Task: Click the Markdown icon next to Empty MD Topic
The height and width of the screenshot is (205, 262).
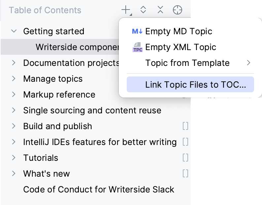Action: [137, 32]
